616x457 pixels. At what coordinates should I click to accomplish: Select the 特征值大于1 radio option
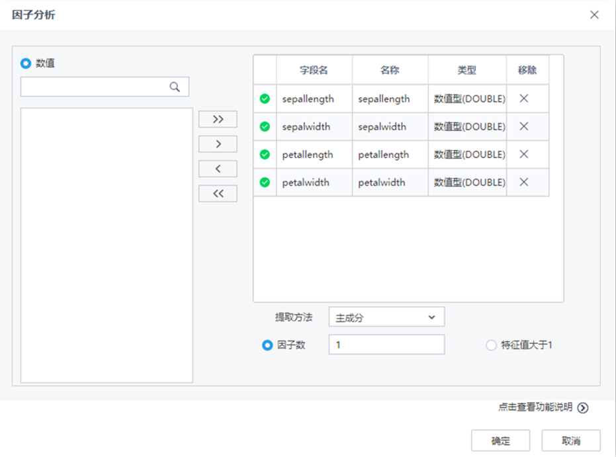[x=491, y=345]
